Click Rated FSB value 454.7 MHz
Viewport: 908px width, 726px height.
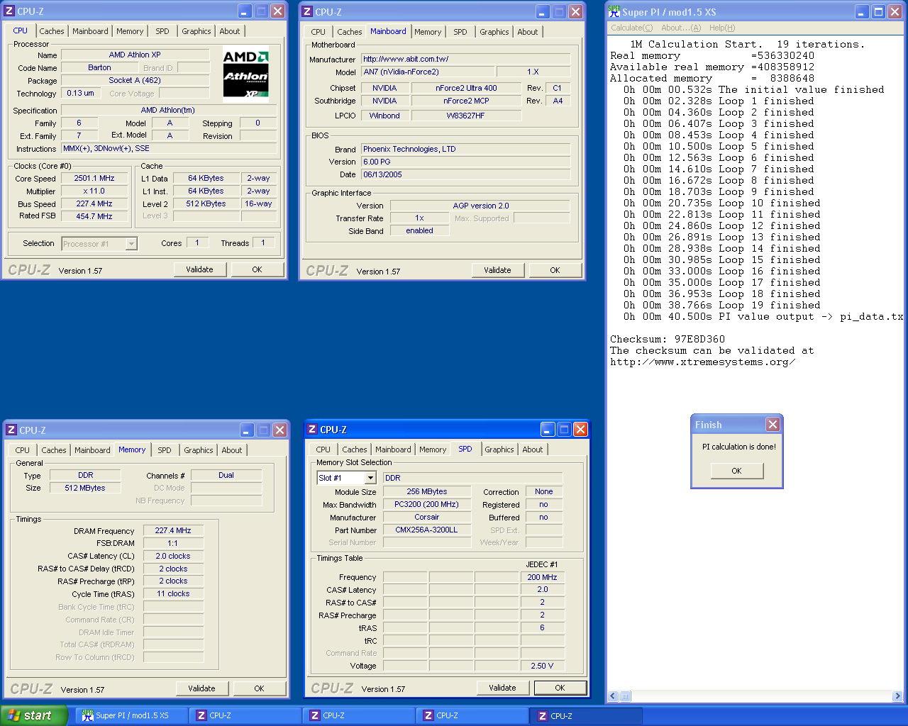(94, 217)
